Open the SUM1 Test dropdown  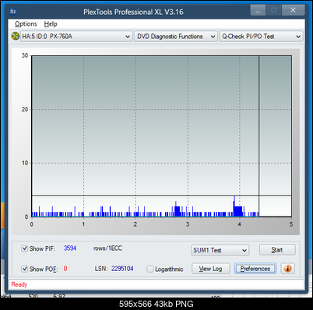coord(220,250)
